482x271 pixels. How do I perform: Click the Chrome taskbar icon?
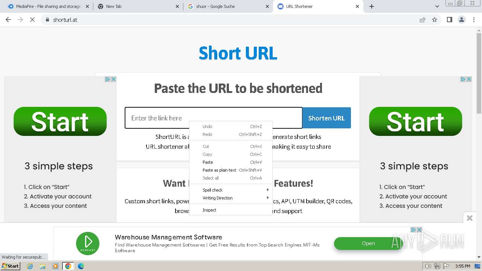(x=68, y=266)
